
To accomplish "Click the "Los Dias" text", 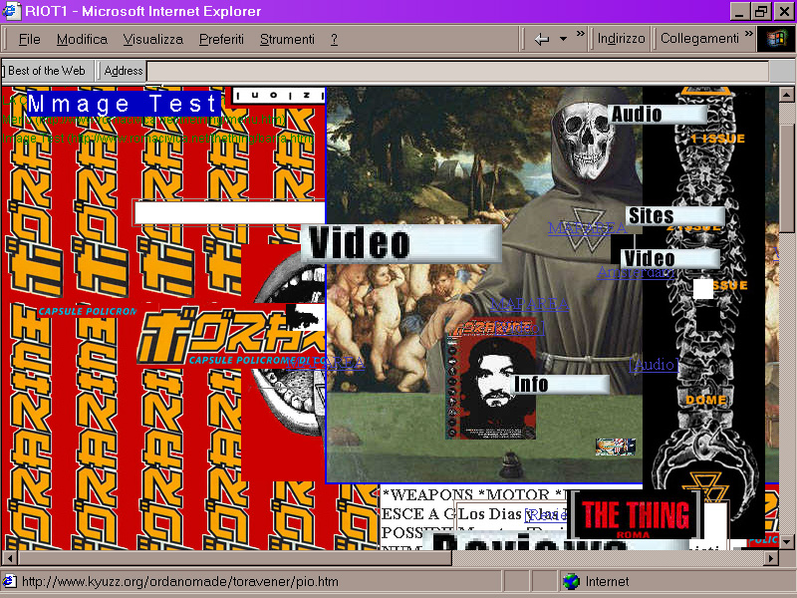I will coord(490,513).
